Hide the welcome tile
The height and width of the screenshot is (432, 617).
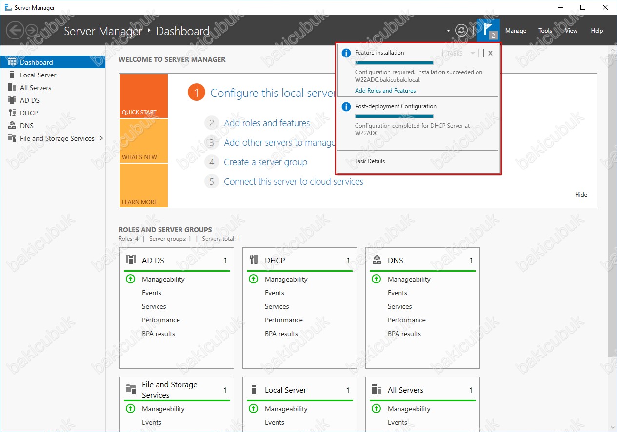coord(581,195)
